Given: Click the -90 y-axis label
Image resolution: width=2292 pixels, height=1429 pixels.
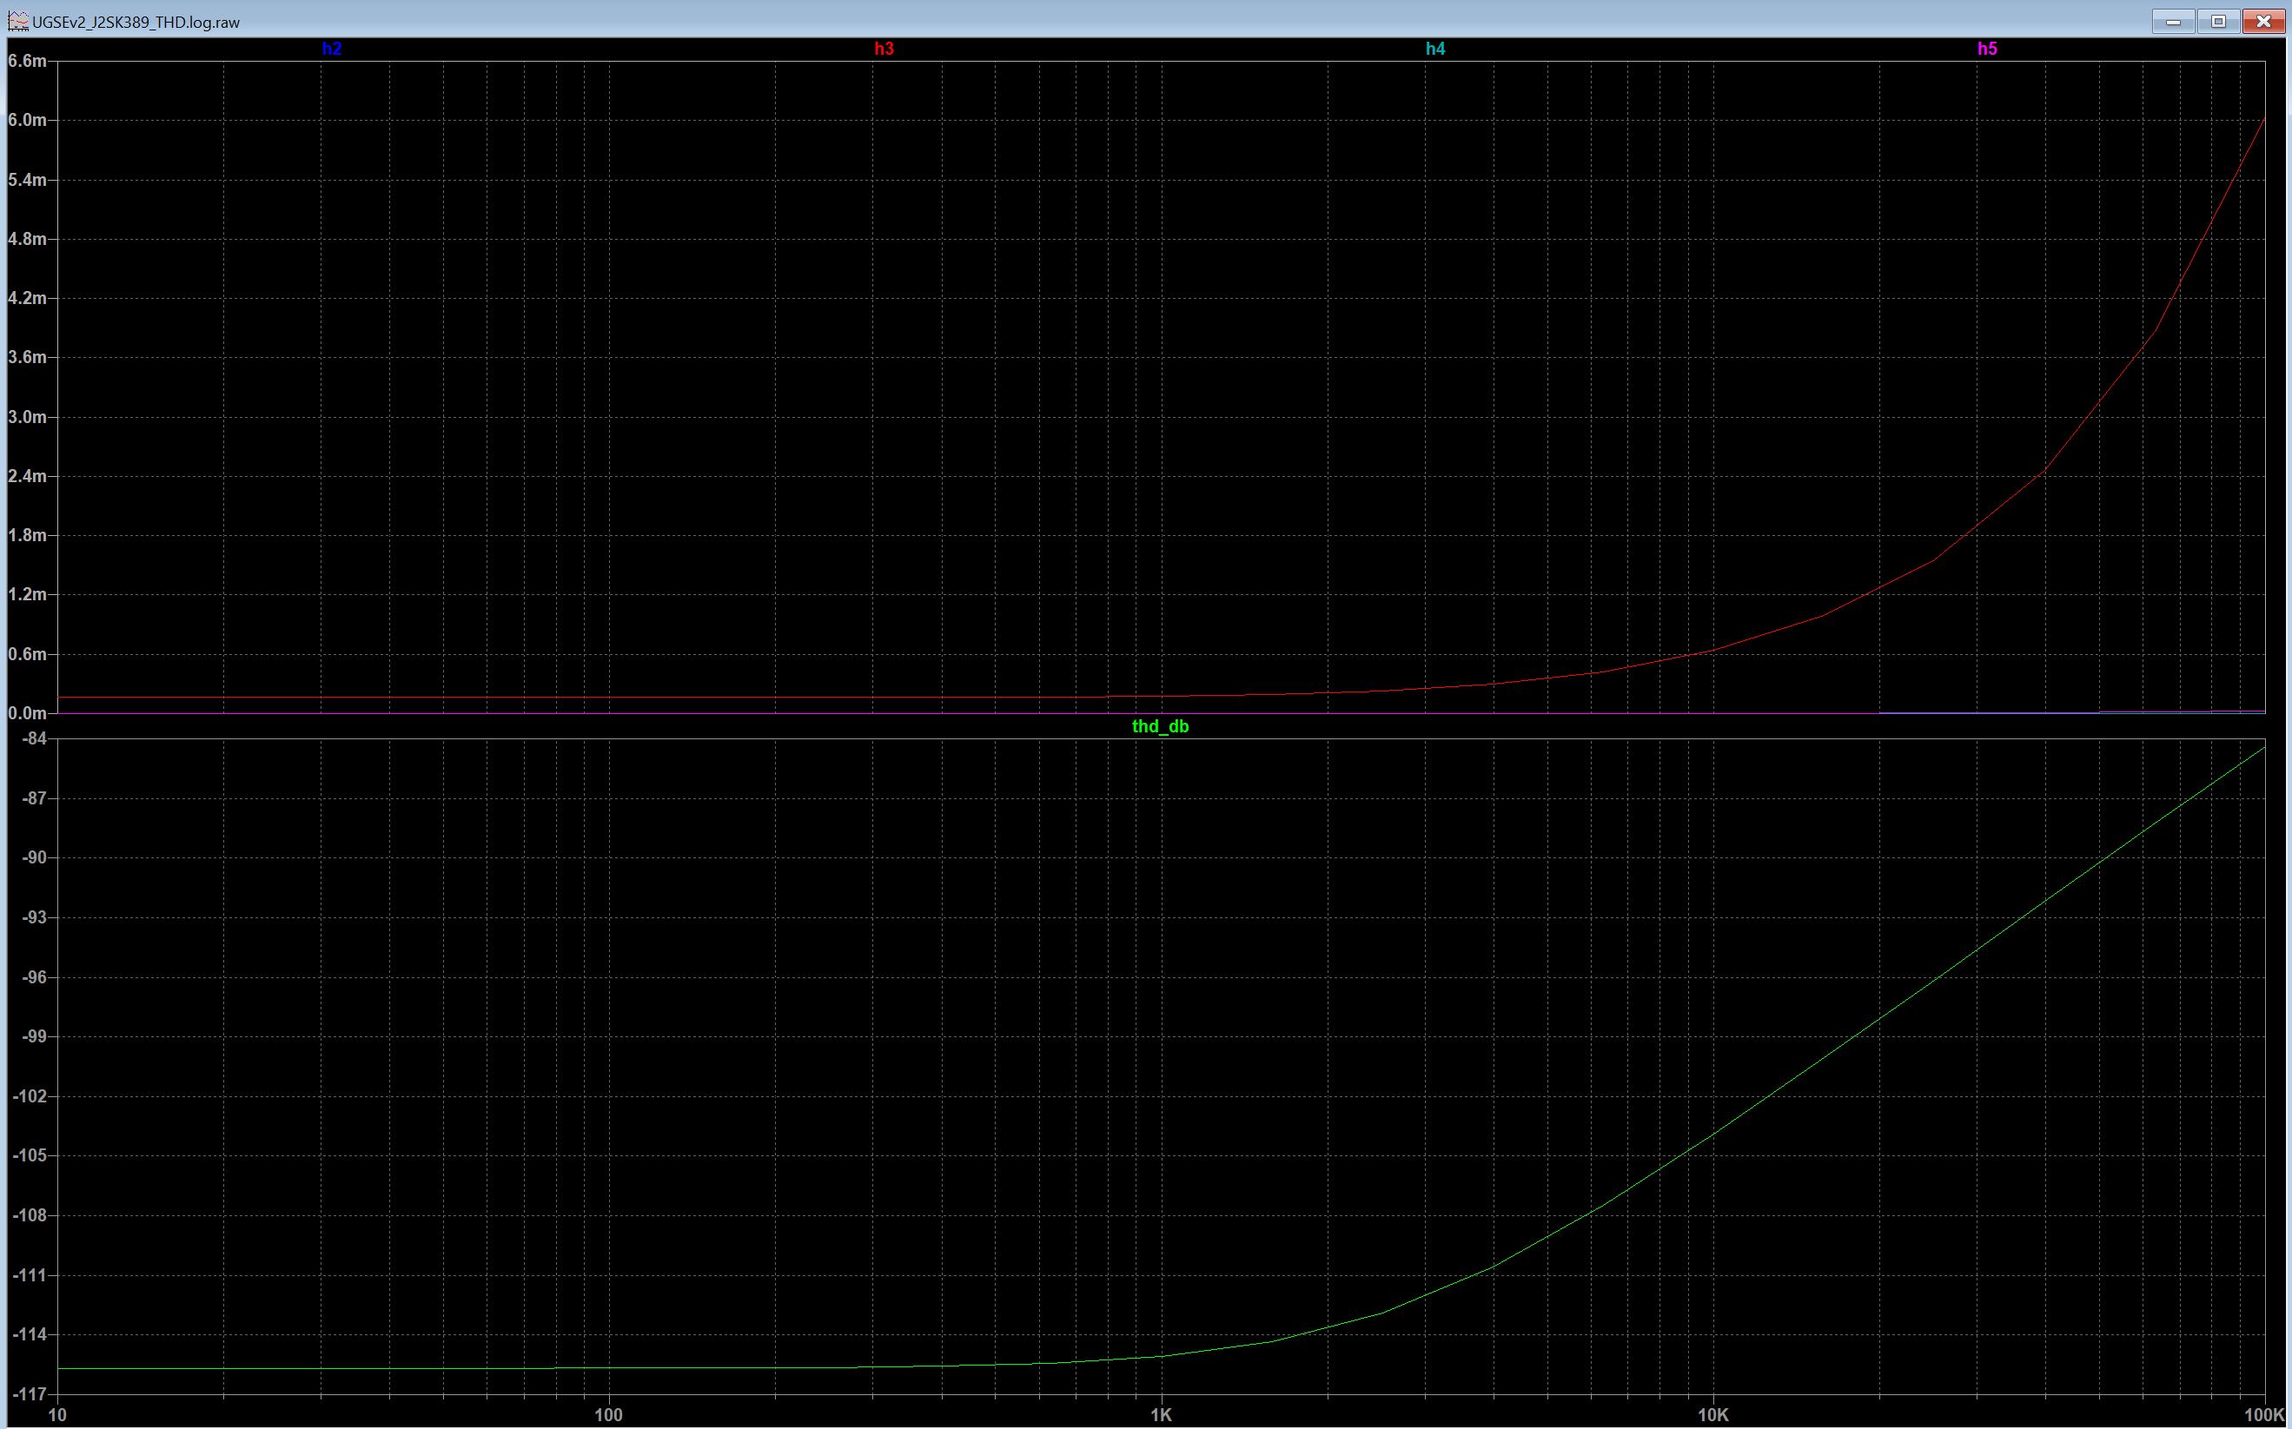Looking at the screenshot, I should tap(34, 858).
